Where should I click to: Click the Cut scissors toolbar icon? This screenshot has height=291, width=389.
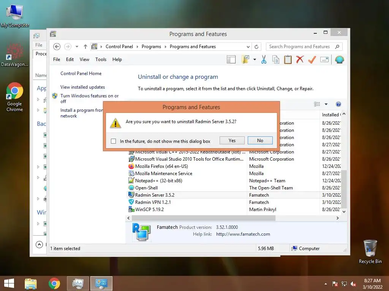click(x=264, y=59)
